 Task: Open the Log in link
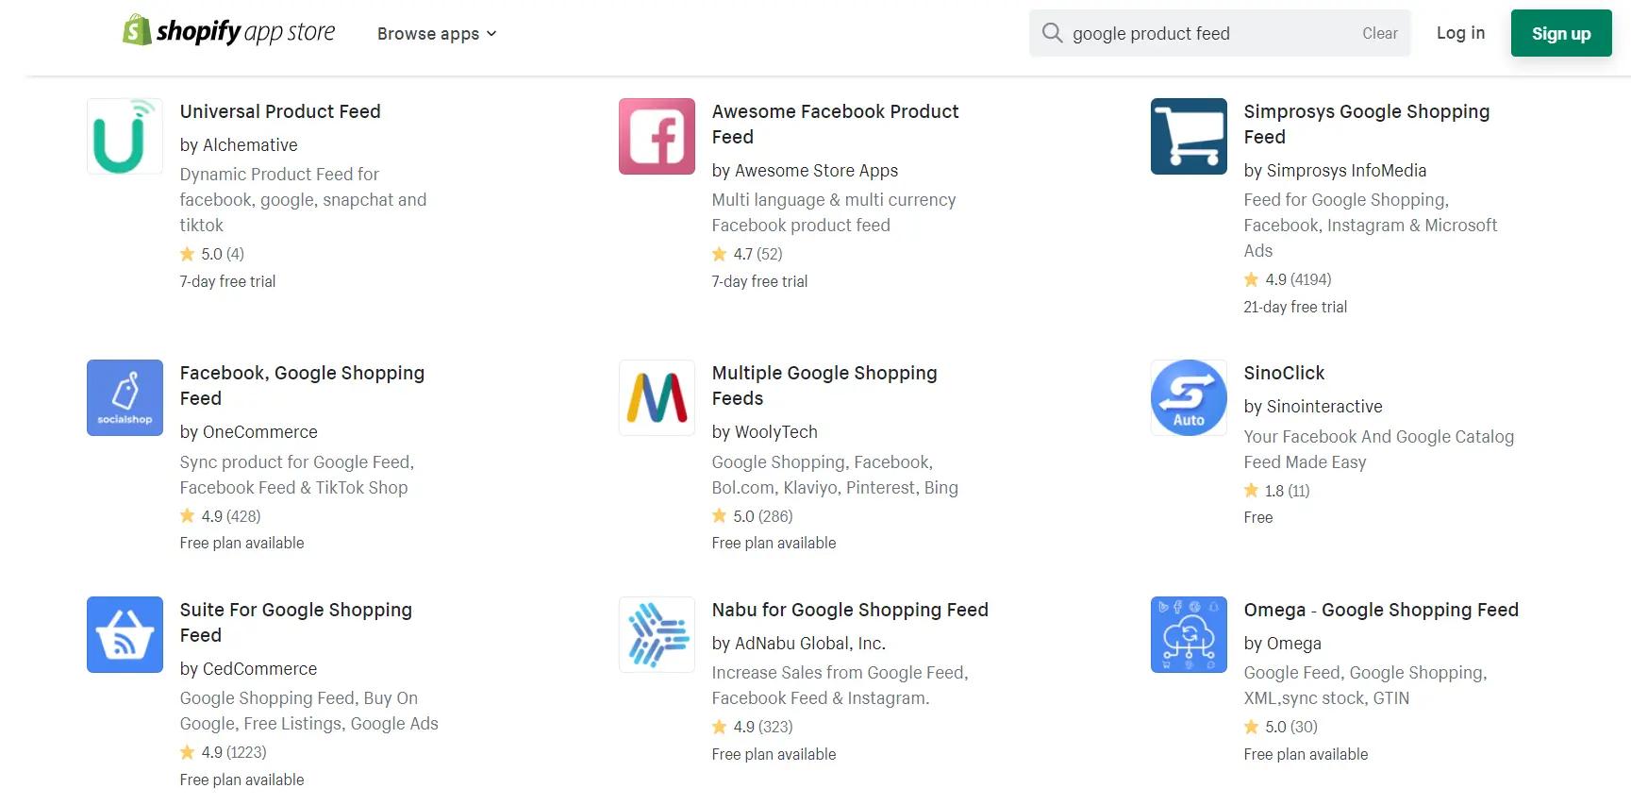pyautogui.click(x=1460, y=33)
